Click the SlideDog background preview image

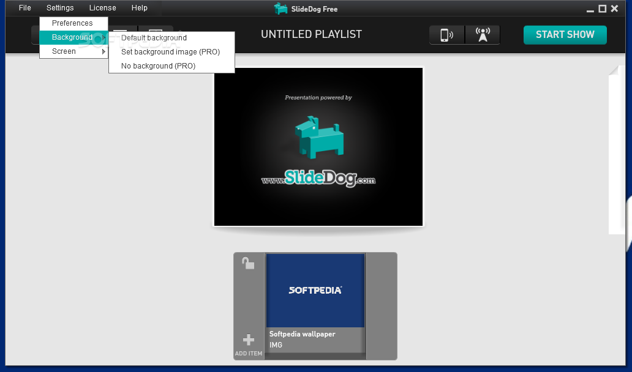[x=318, y=147]
